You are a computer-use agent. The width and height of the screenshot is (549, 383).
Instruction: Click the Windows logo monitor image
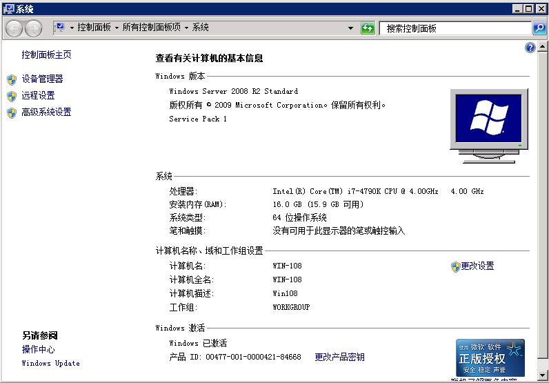[489, 126]
